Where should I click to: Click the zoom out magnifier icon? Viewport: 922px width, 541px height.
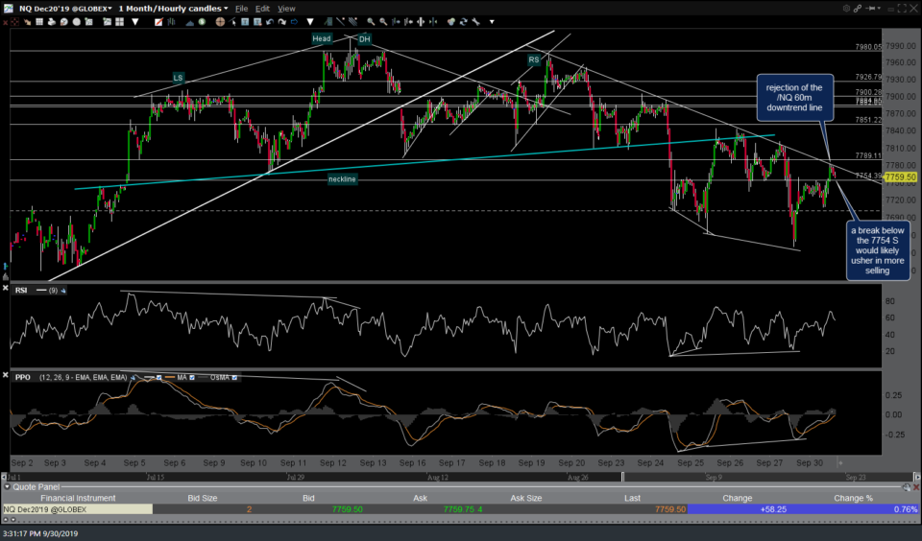(x=383, y=22)
